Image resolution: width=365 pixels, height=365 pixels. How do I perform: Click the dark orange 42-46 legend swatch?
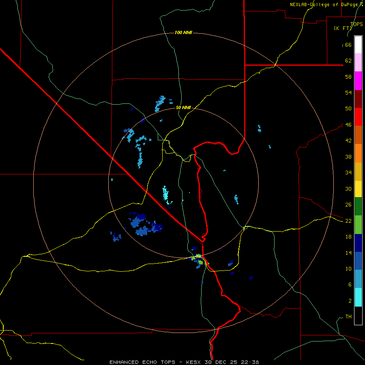click(x=358, y=135)
